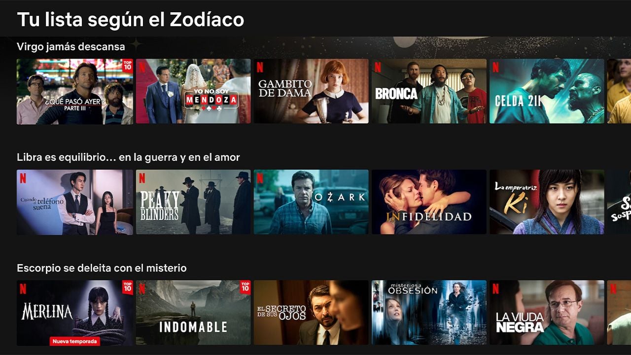The height and width of the screenshot is (355, 631).
Task: Open the Merlina series card
Action: pyautogui.click(x=75, y=313)
